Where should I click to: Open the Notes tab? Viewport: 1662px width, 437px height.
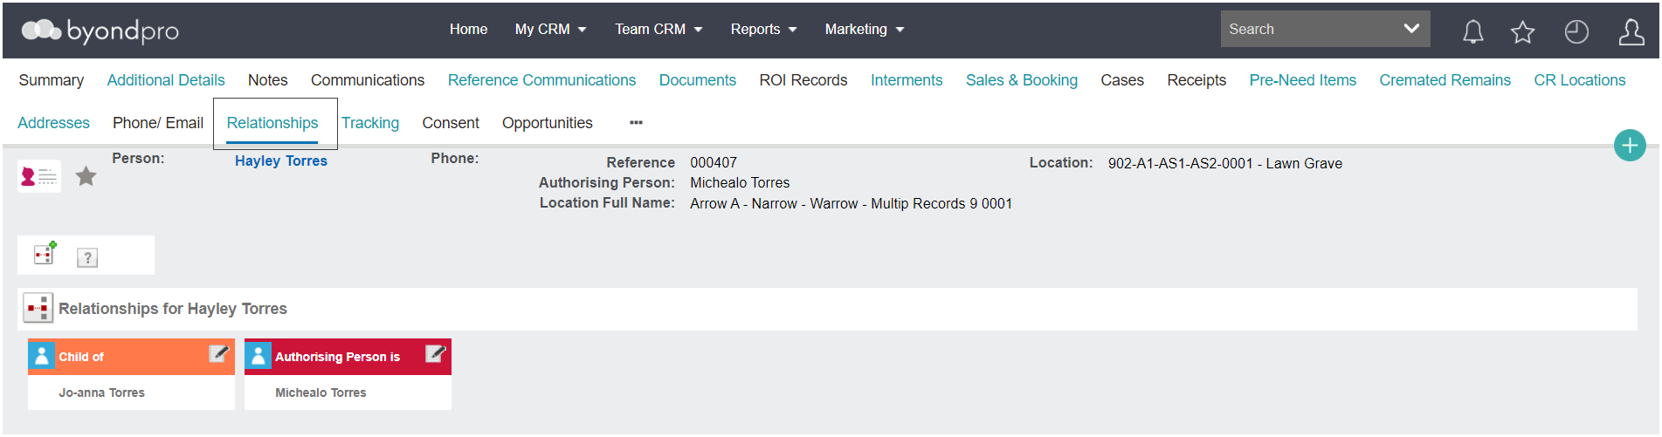(268, 80)
